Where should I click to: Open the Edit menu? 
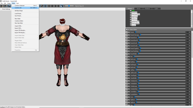tap(5, 3)
